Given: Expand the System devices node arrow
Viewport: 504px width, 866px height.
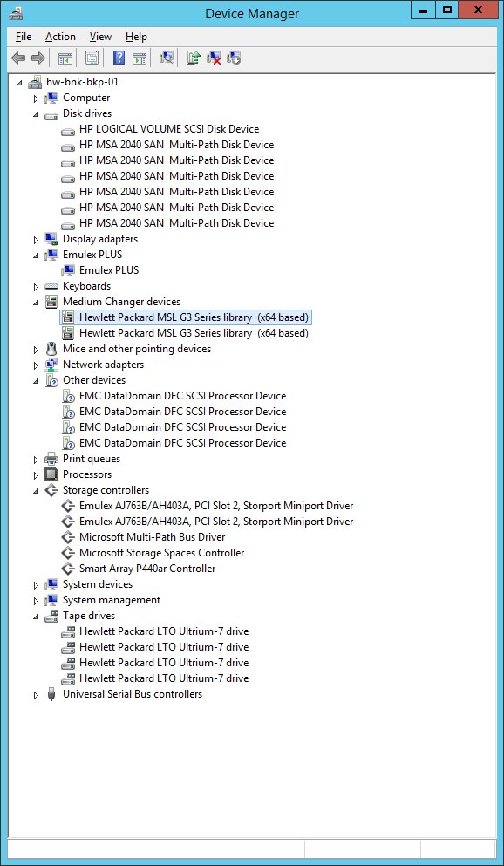Looking at the screenshot, I should point(37,585).
